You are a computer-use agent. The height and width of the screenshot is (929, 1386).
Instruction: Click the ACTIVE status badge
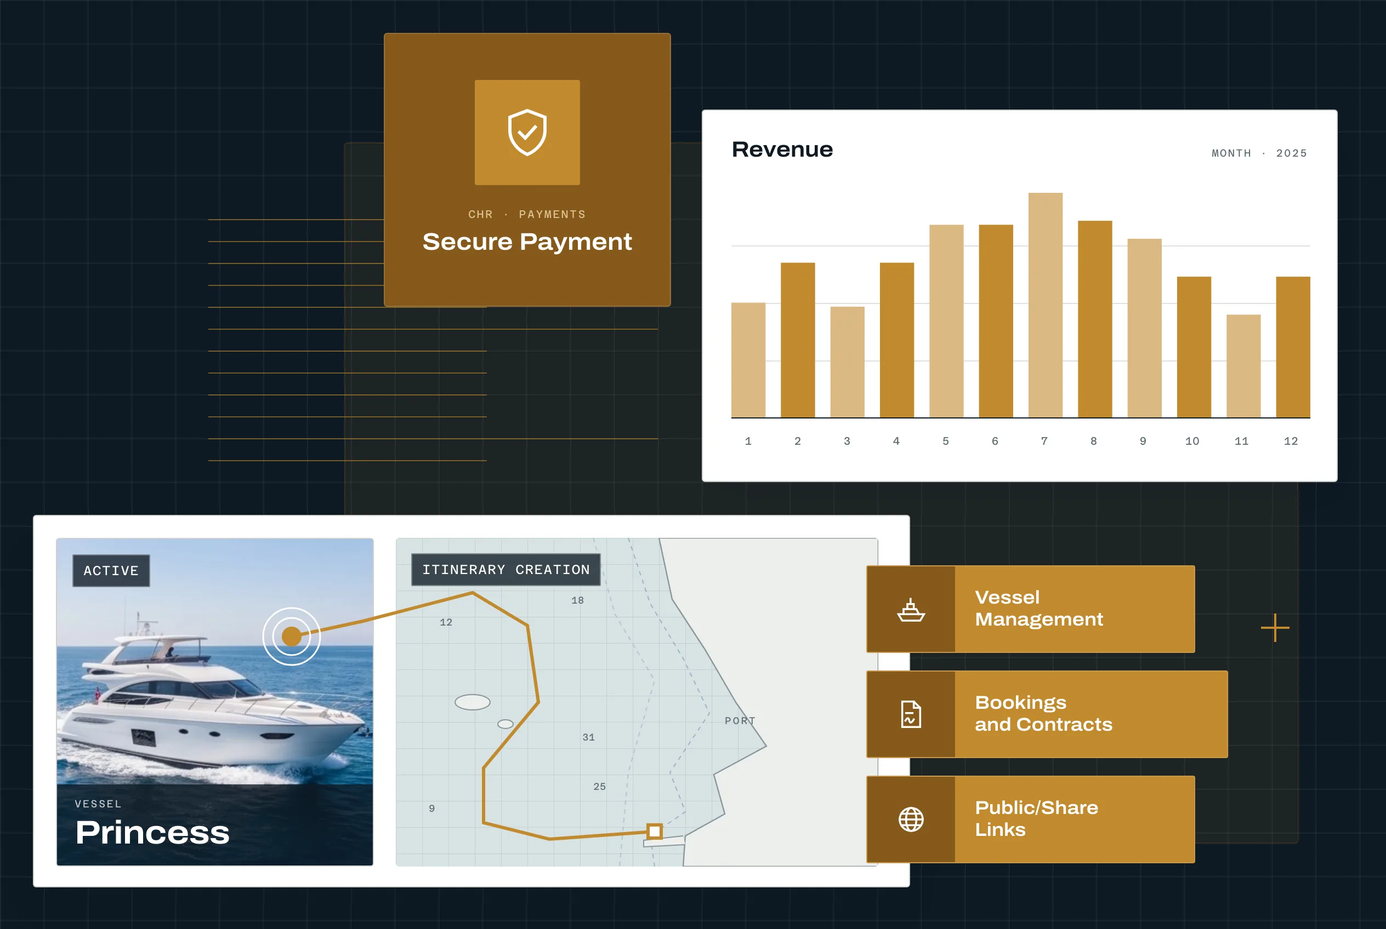click(111, 571)
